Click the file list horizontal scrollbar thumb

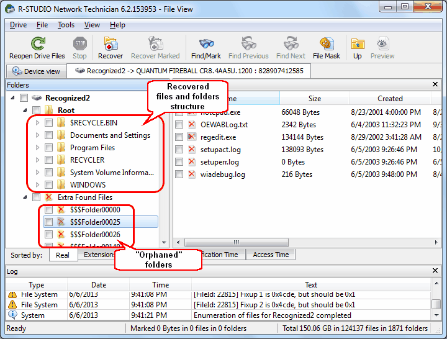237,242
